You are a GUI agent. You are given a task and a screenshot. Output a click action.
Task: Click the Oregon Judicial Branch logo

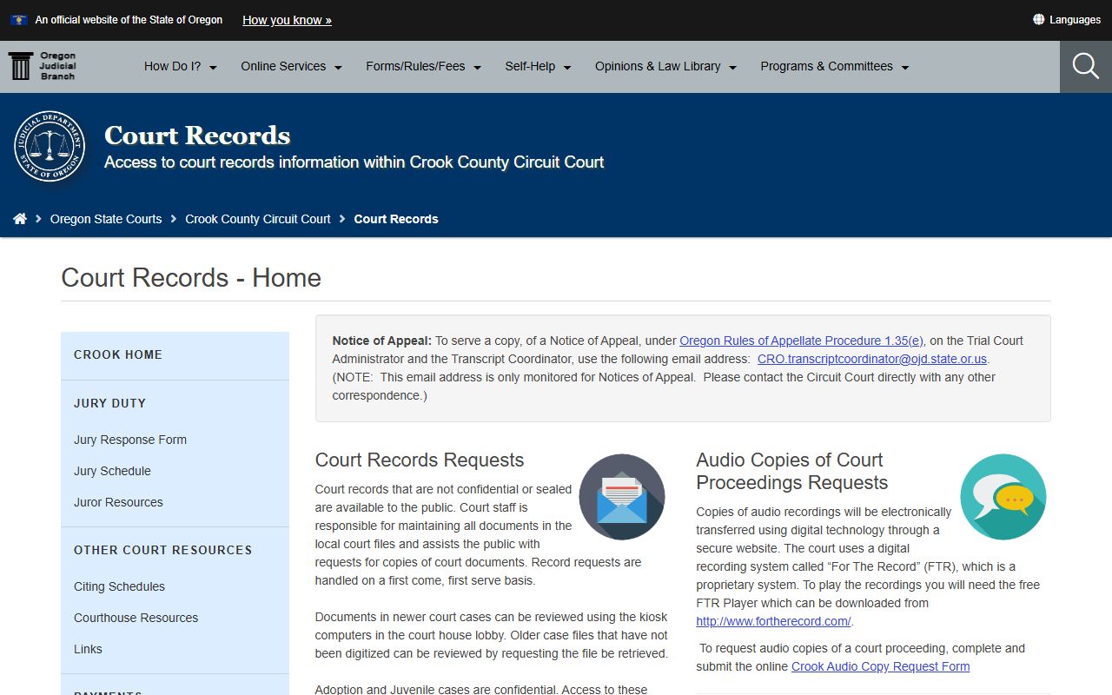click(42, 66)
